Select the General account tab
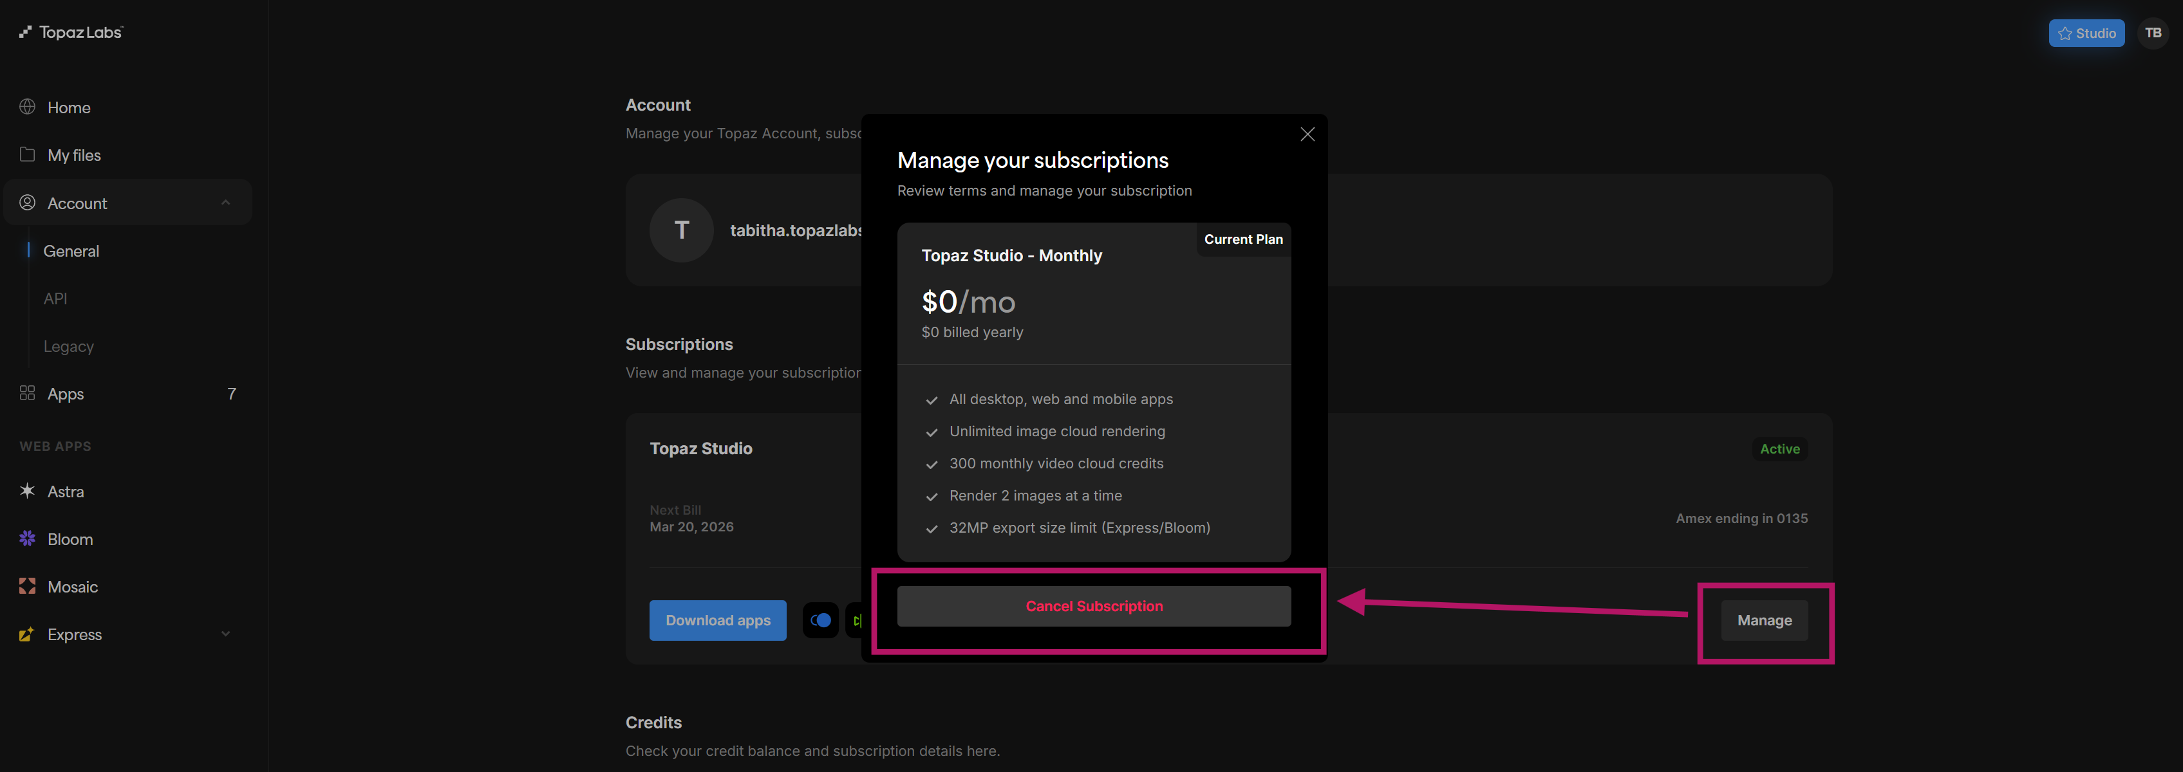This screenshot has height=772, width=2183. (71, 252)
